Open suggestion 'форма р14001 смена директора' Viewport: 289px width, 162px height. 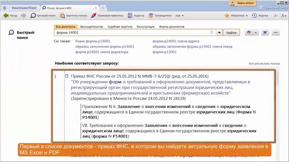coord(102,52)
